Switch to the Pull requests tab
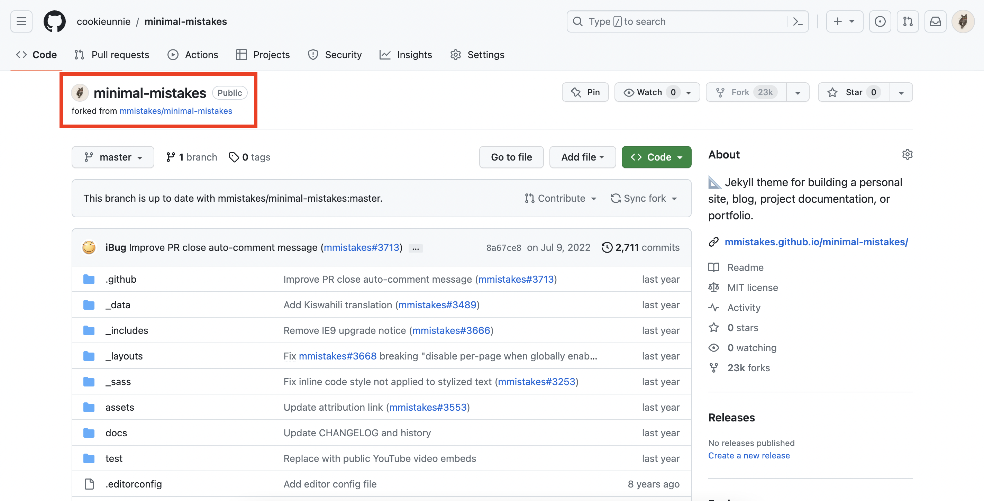 [x=111, y=55]
